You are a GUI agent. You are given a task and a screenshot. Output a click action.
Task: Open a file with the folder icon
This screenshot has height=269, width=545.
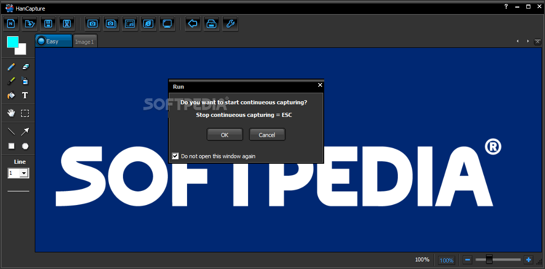click(x=30, y=24)
